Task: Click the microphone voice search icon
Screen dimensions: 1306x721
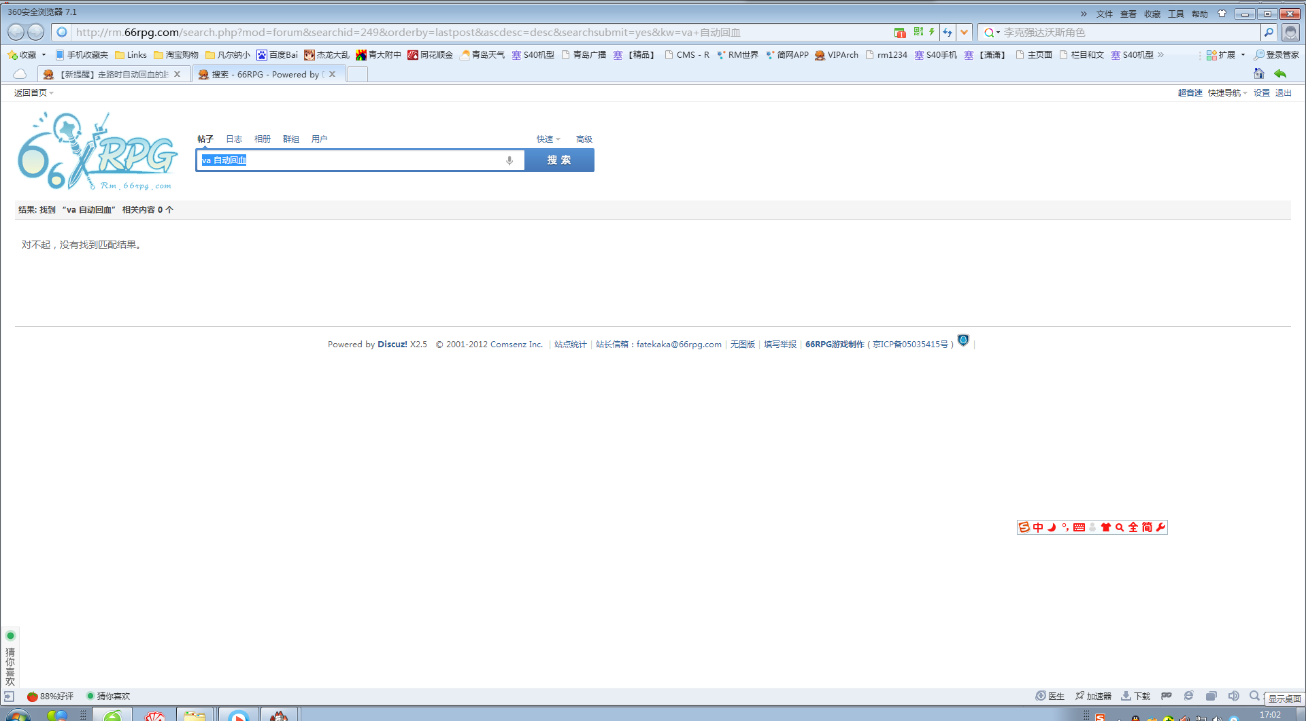Action: [509, 160]
